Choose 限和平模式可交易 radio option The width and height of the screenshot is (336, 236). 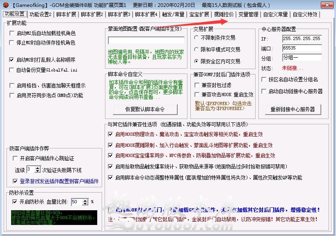197,49
